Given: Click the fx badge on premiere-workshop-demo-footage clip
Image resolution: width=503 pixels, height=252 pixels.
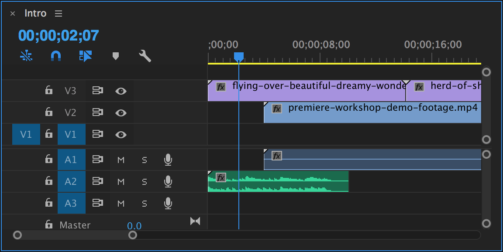Looking at the screenshot, I should (276, 109).
